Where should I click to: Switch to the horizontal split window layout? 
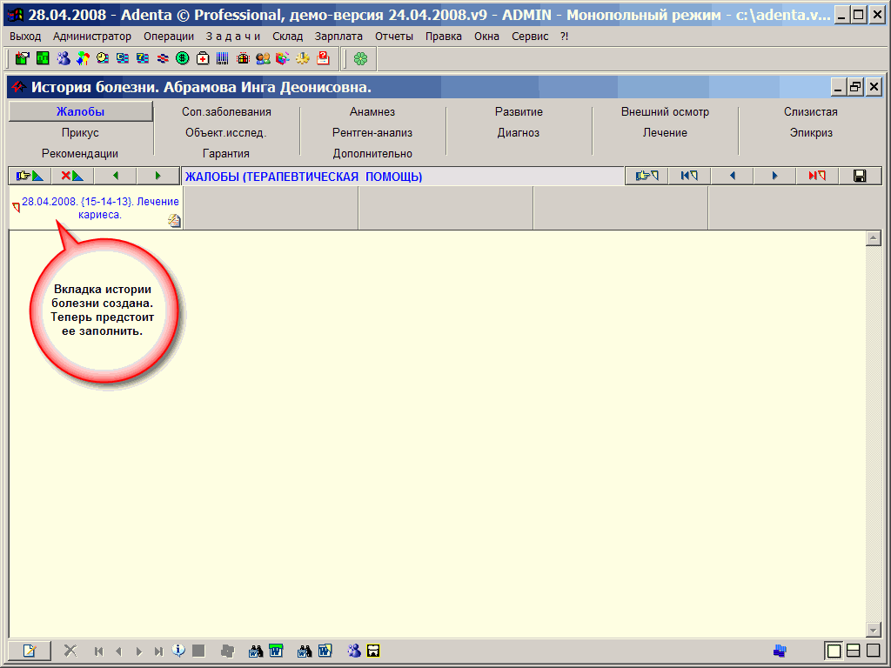click(x=854, y=651)
